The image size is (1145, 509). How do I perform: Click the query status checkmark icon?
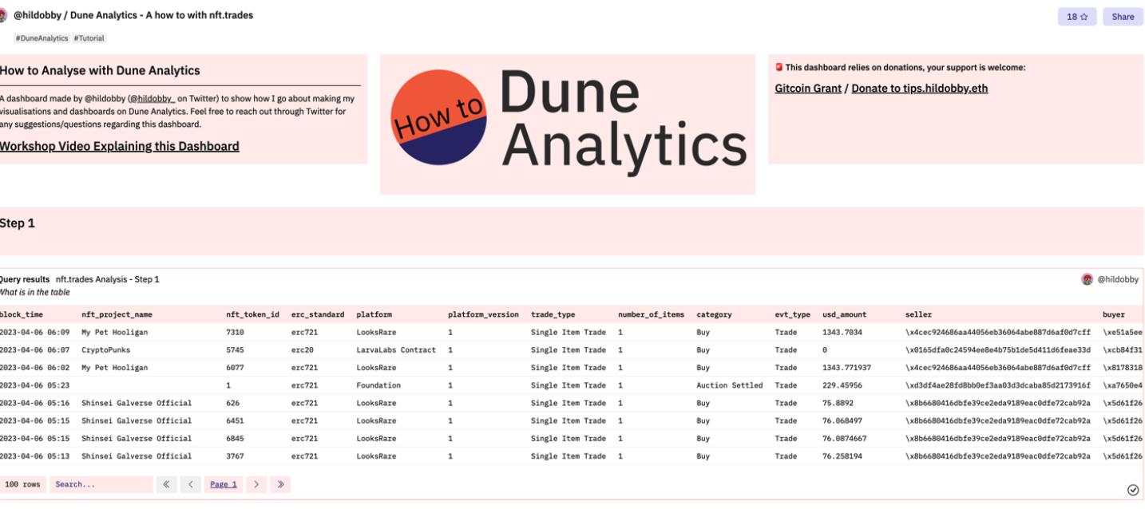click(x=1132, y=490)
